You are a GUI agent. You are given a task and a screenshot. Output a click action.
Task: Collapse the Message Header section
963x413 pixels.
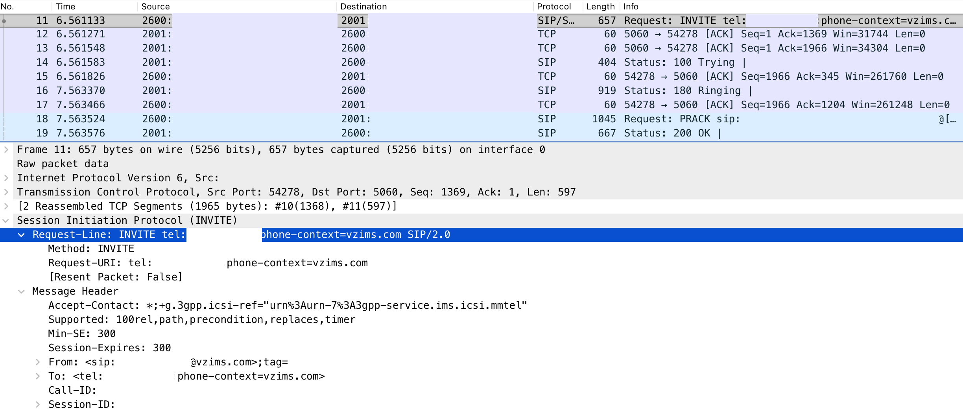[22, 291]
